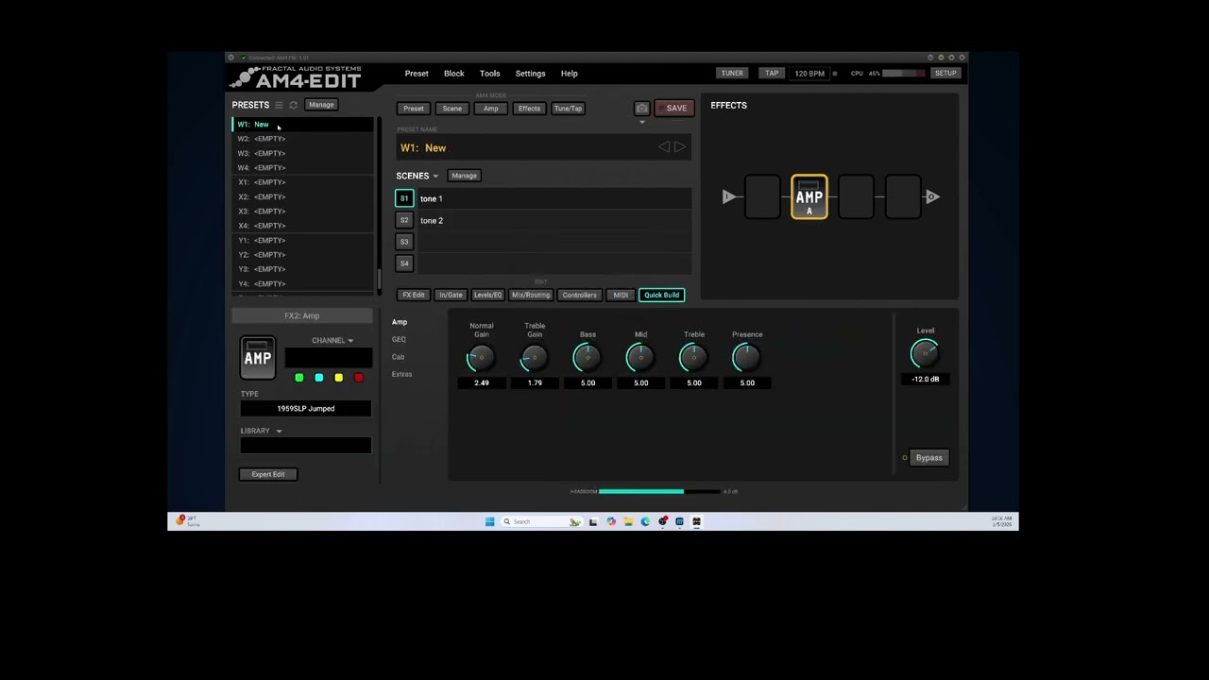Open File Explorer from the taskbar
The width and height of the screenshot is (1209, 680).
tap(628, 521)
